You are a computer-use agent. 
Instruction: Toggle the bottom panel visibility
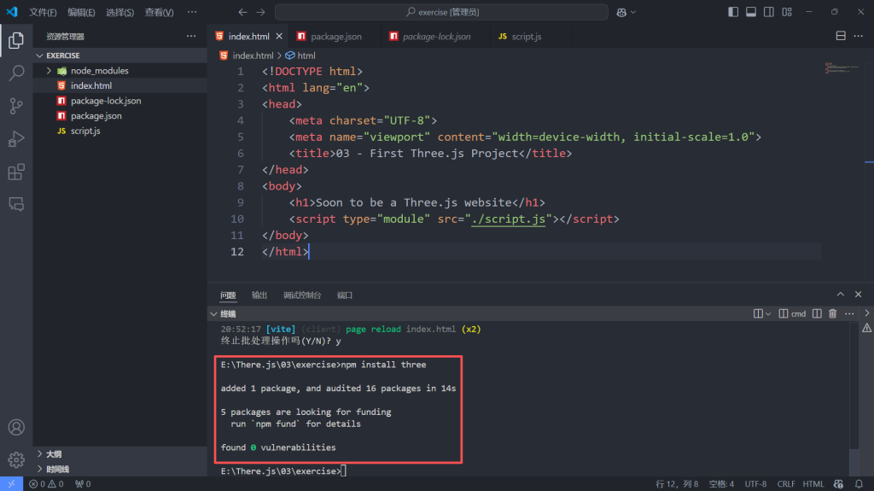click(x=751, y=12)
